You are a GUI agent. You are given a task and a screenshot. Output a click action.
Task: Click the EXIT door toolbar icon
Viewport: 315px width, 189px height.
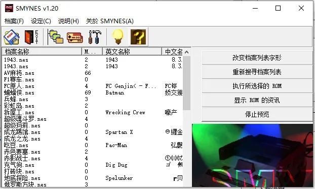[x=31, y=37]
